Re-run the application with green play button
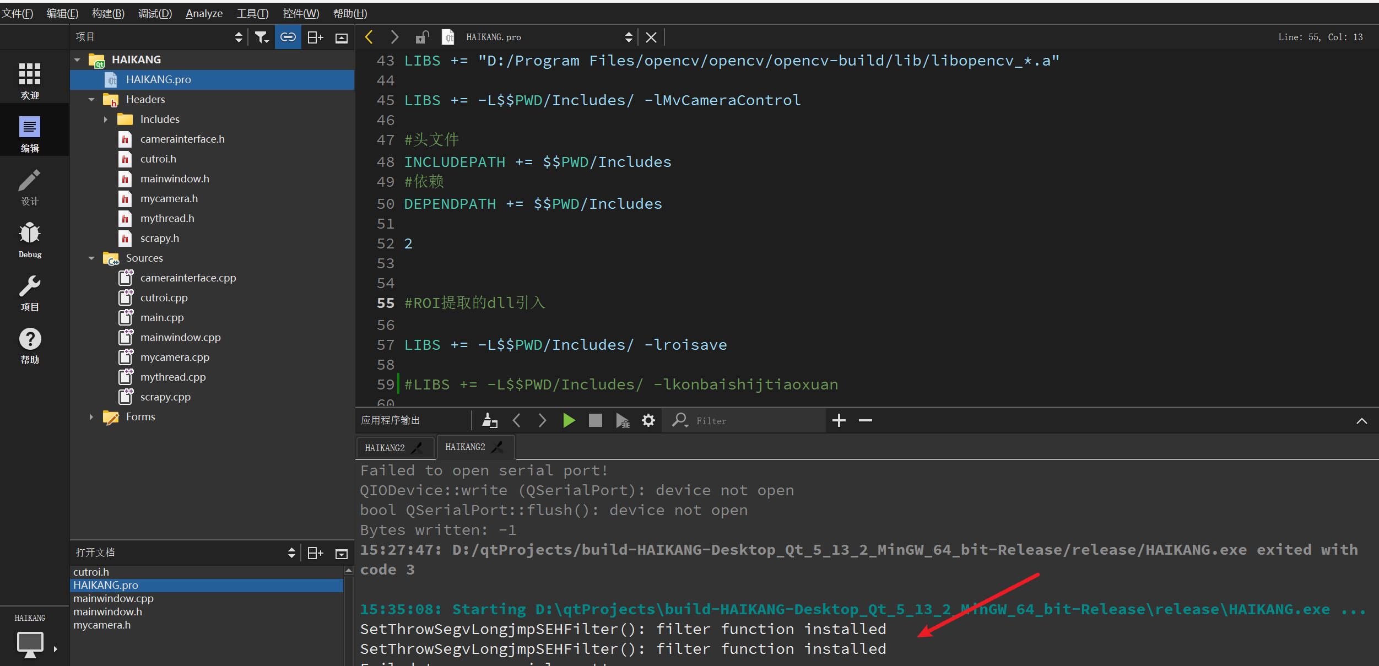Screen dimensions: 1379x666 (569, 420)
